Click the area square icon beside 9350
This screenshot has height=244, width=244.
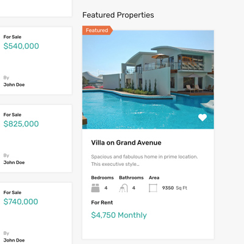[153, 188]
